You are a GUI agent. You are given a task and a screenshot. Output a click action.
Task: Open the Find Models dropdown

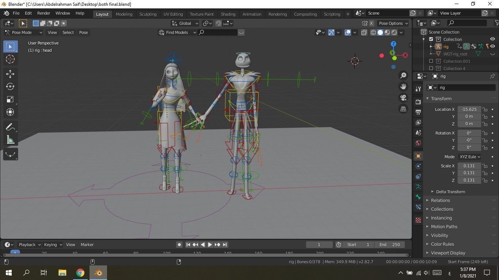pyautogui.click(x=177, y=32)
